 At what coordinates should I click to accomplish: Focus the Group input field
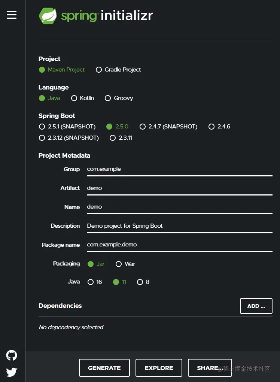[x=180, y=169]
